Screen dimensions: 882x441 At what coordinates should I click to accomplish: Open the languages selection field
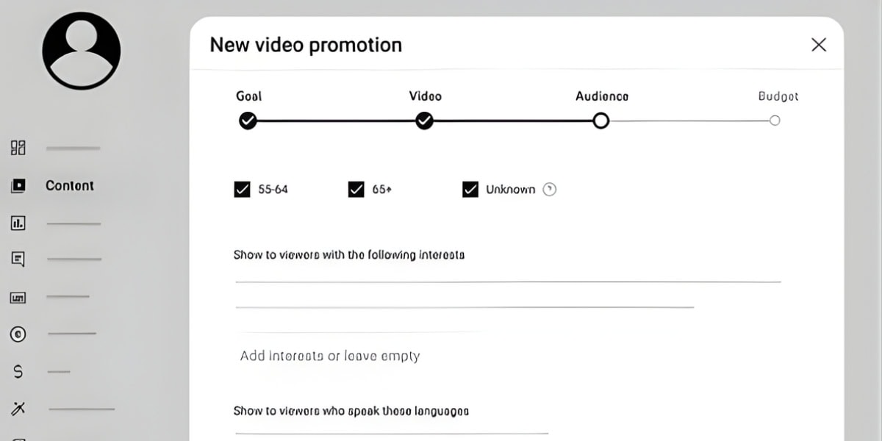[390, 430]
